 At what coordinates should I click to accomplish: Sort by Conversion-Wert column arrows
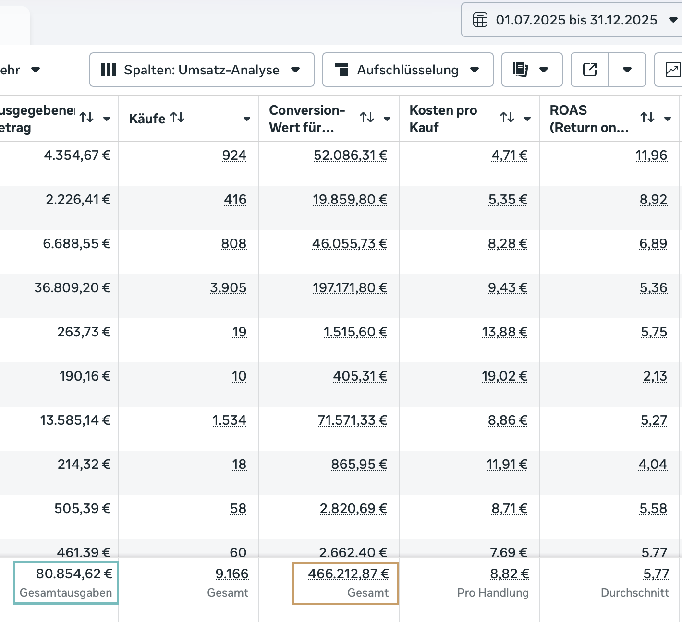pos(367,118)
